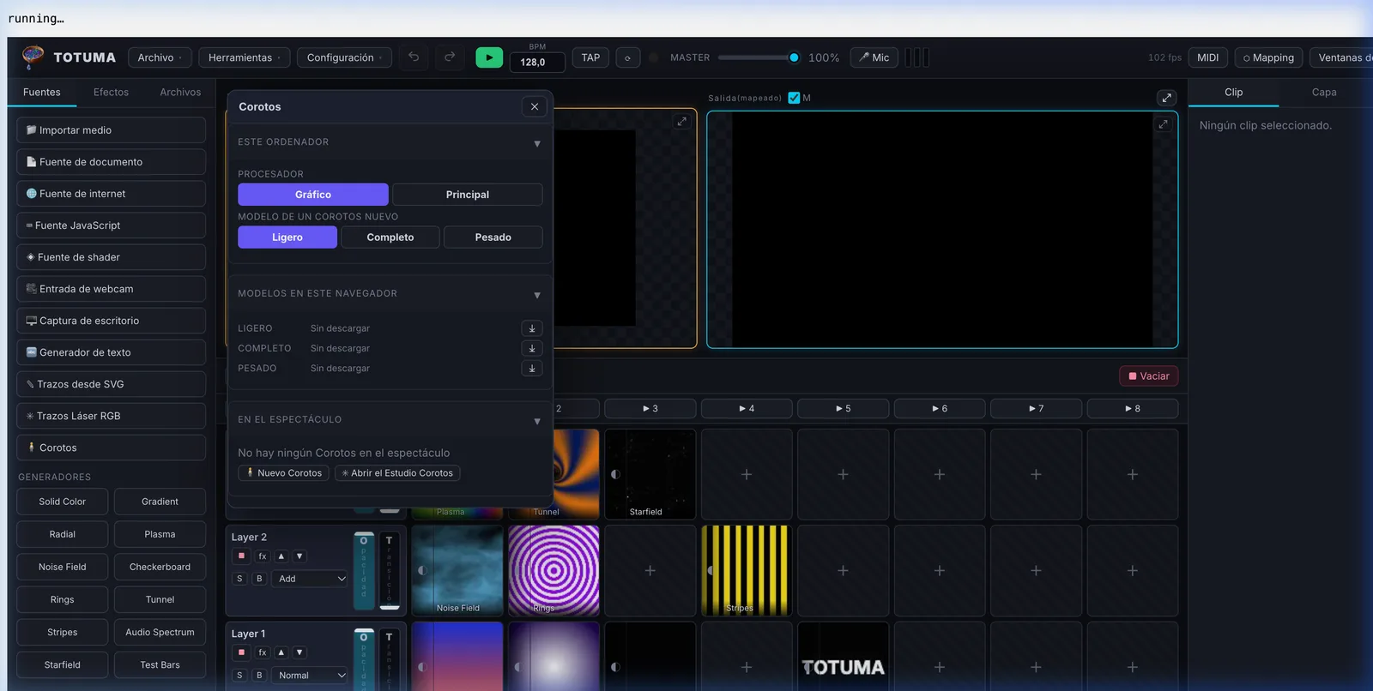Redo the last undone action
1373x691 pixels.
[x=450, y=57]
